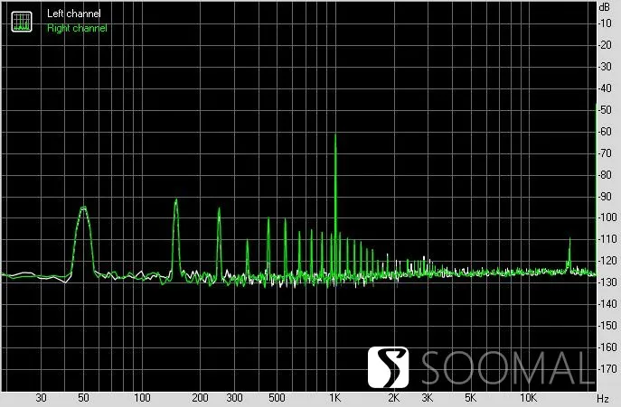Click the -10 dB axis value
The width and height of the screenshot is (621, 407).
(x=605, y=23)
